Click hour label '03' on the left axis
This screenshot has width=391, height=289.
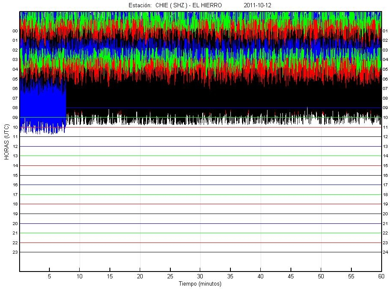(15, 59)
